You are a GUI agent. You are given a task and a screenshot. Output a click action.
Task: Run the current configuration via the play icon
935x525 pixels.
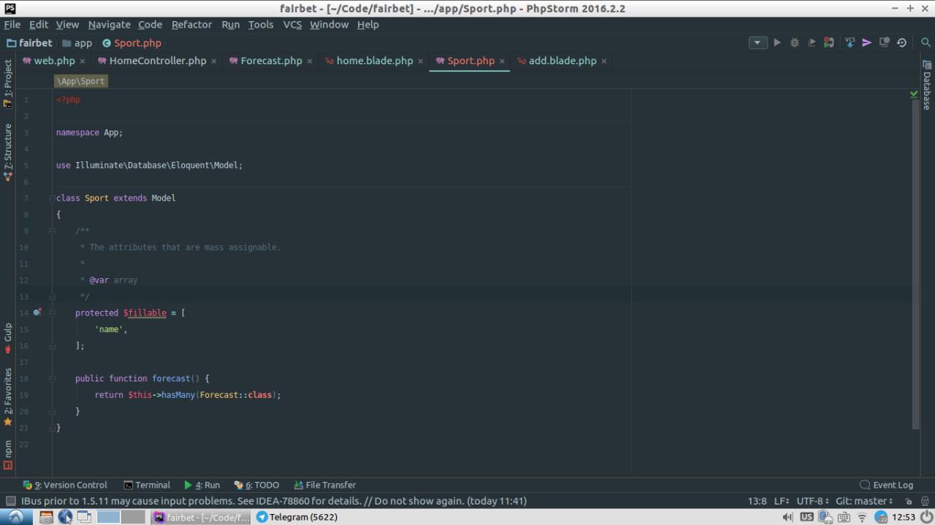point(777,43)
